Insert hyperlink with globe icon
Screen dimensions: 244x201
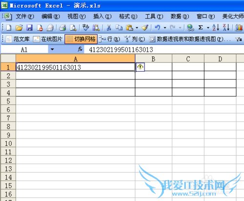point(190,28)
